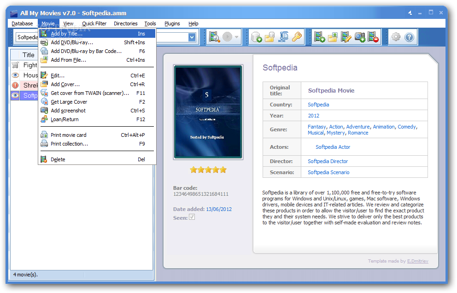This screenshot has width=457, height=293.
Task: Choose Add by Title from Movie menu
Action: pos(97,34)
